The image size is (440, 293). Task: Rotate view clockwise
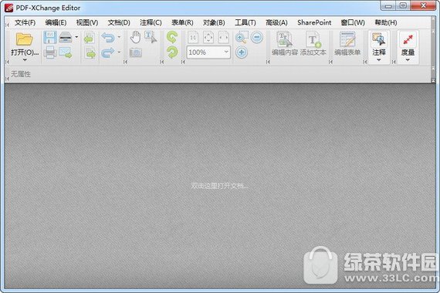click(172, 52)
